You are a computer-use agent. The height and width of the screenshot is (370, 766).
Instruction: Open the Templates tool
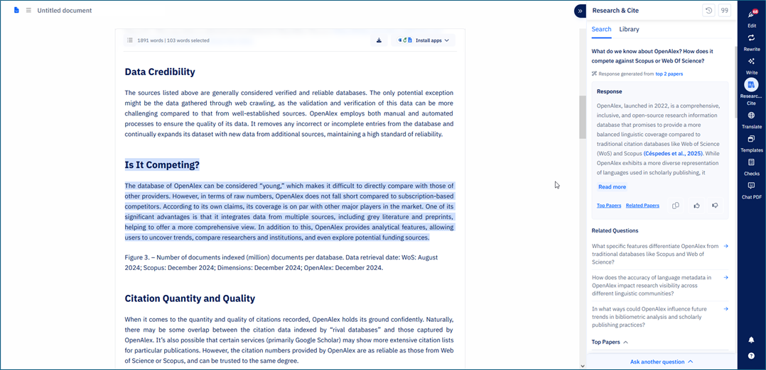click(x=752, y=144)
